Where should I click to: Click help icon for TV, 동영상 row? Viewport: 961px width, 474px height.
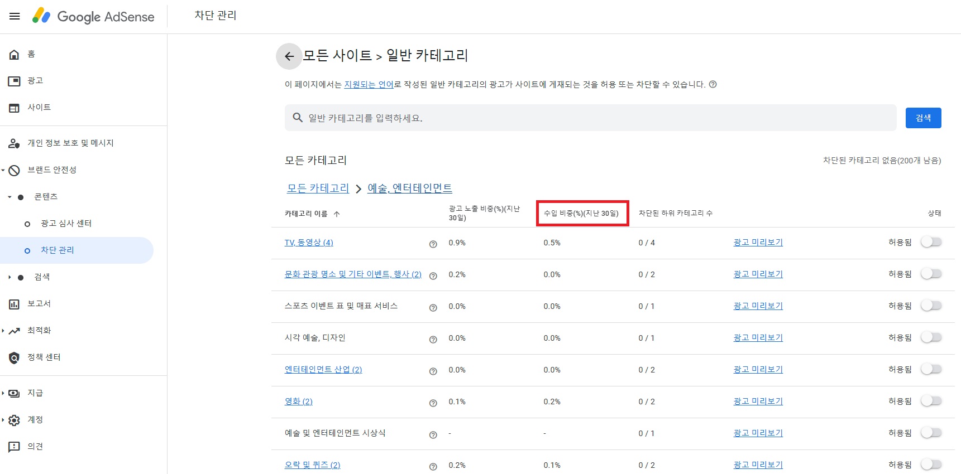(433, 244)
